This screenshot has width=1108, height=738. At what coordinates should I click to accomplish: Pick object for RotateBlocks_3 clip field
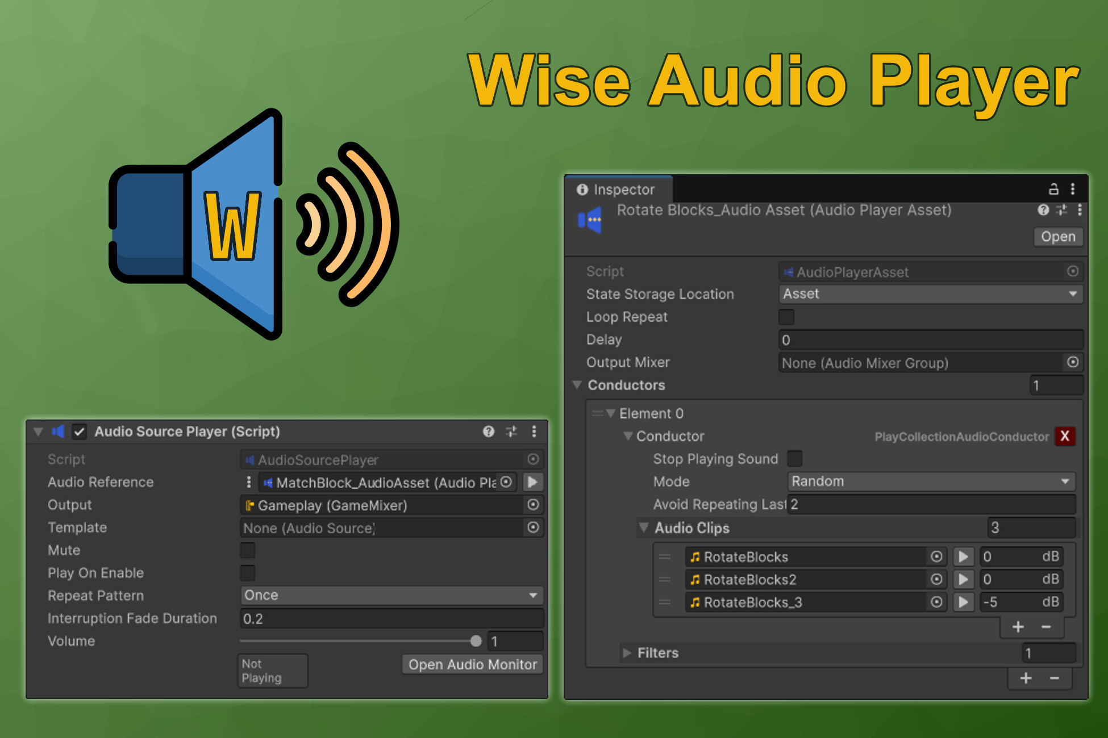[x=937, y=602]
